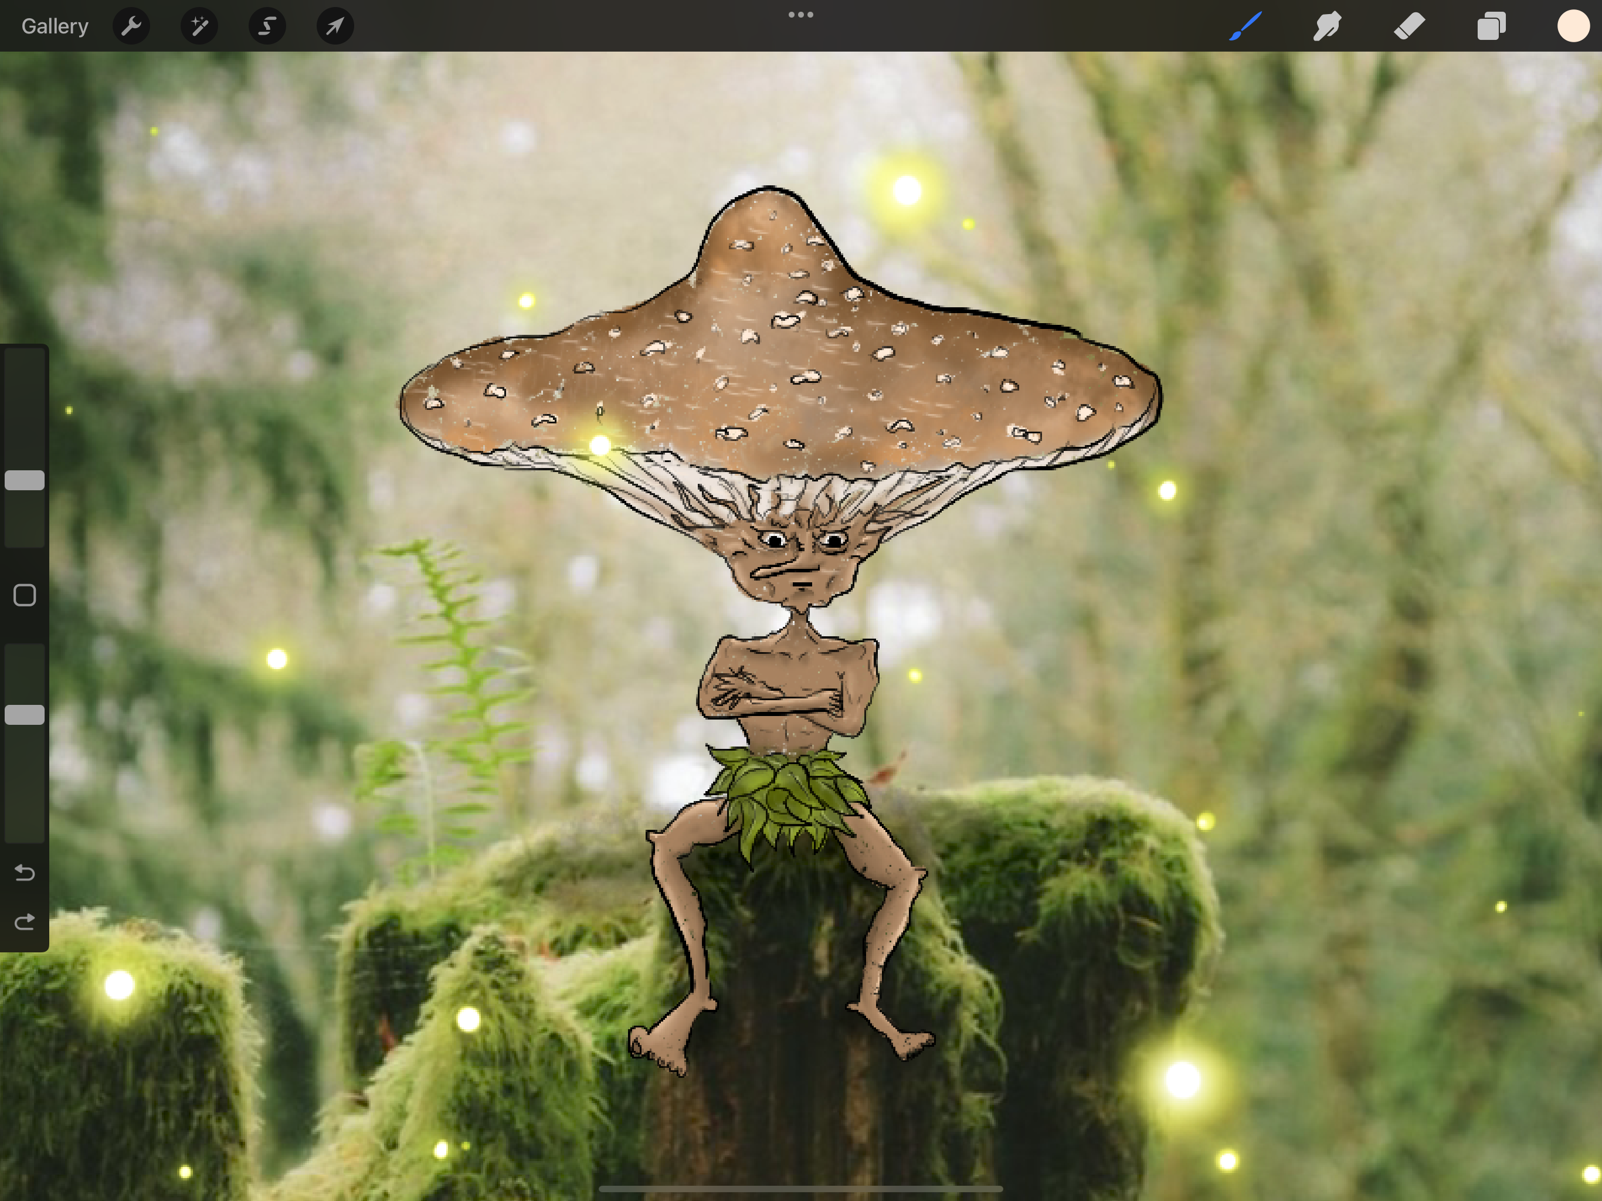Select the Smudge finger tool

tap(1328, 26)
